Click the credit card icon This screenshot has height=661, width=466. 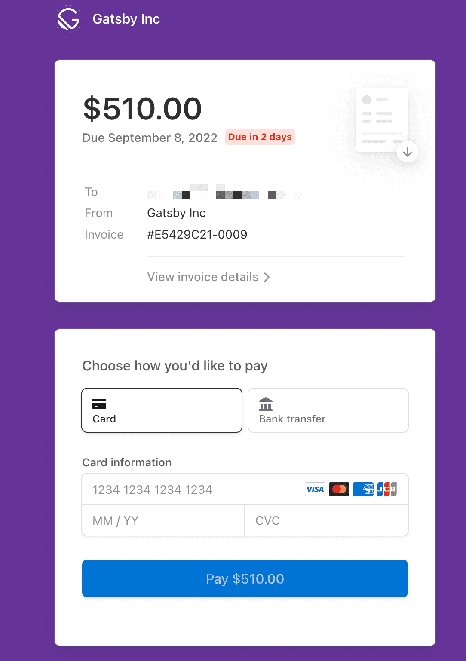click(x=99, y=404)
